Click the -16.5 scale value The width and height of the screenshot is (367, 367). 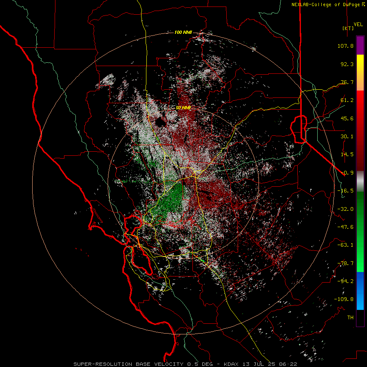(345, 191)
